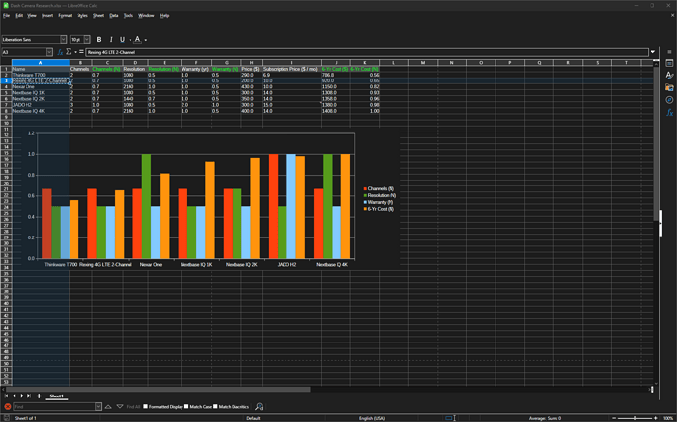Viewport: 677px width, 422px height.
Task: Click the Average; Sum 0 status field
Action: click(x=545, y=418)
